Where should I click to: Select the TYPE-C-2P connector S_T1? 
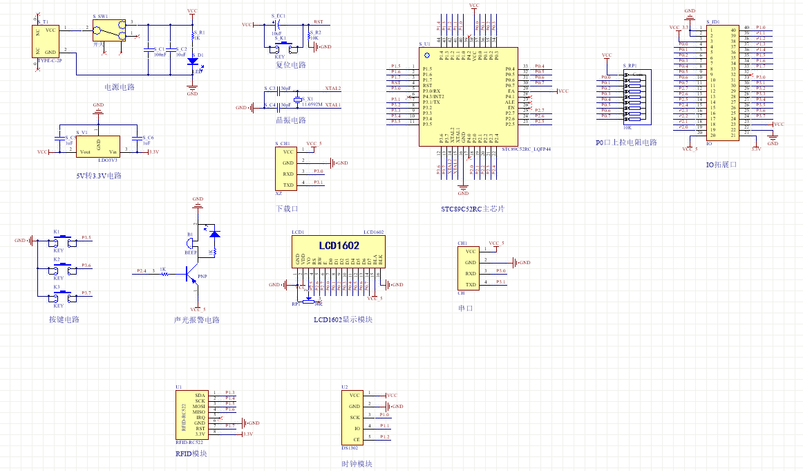coord(46,41)
